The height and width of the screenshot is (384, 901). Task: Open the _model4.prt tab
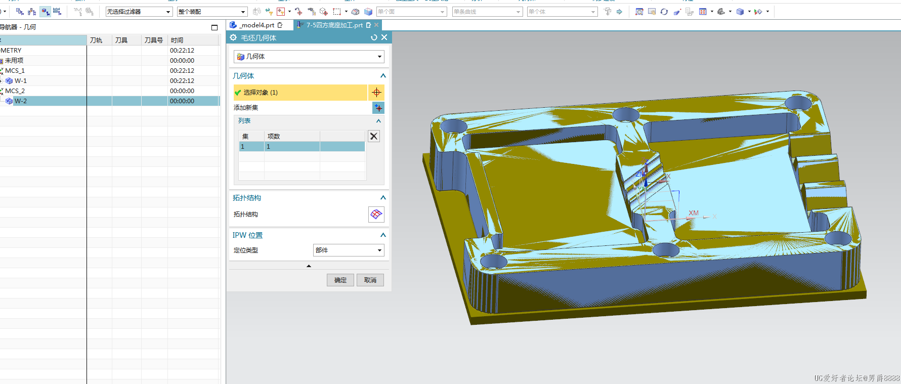click(257, 25)
